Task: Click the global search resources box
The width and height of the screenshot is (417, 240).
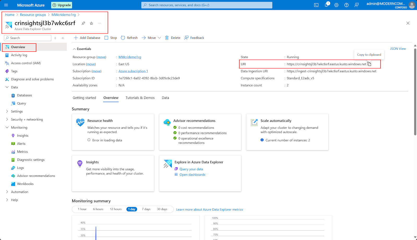Action: [207, 5]
